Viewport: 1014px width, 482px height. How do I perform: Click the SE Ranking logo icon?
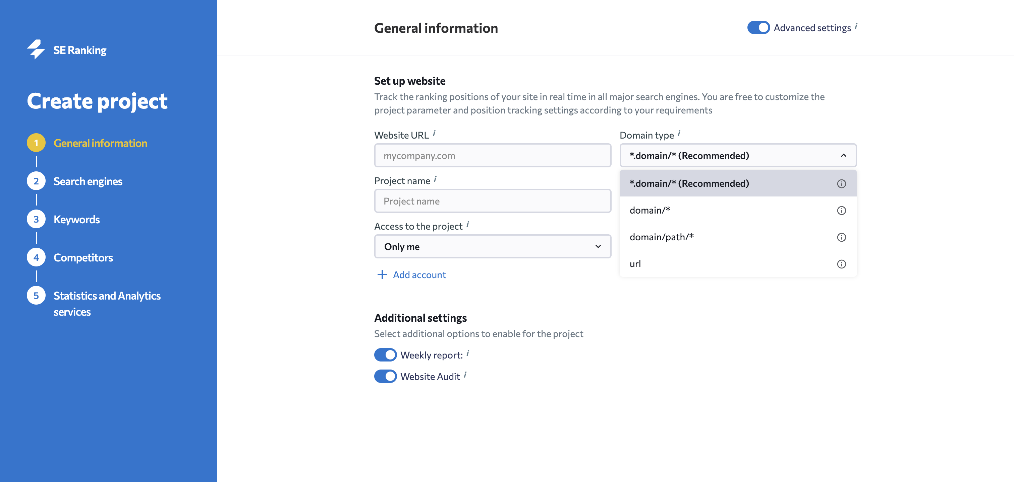pos(36,50)
